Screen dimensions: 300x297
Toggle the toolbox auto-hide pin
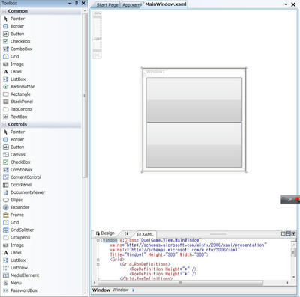[76, 3]
